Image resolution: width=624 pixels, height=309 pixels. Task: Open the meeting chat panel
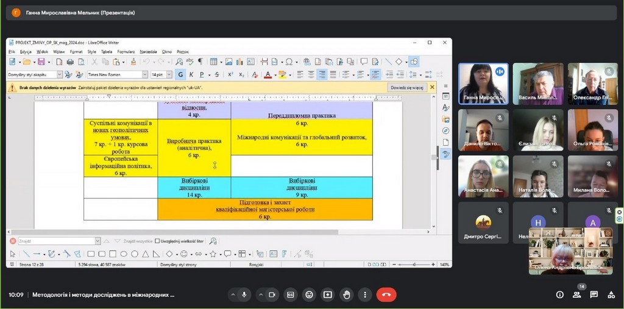pos(594,294)
